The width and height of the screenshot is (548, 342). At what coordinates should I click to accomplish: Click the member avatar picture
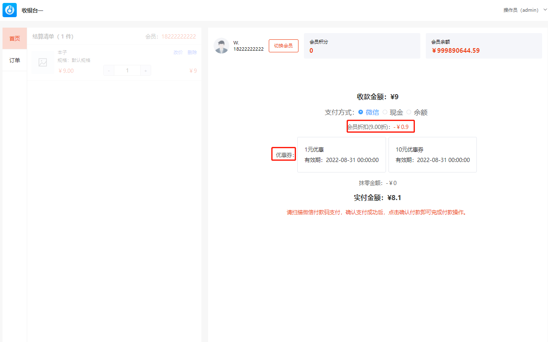point(221,46)
